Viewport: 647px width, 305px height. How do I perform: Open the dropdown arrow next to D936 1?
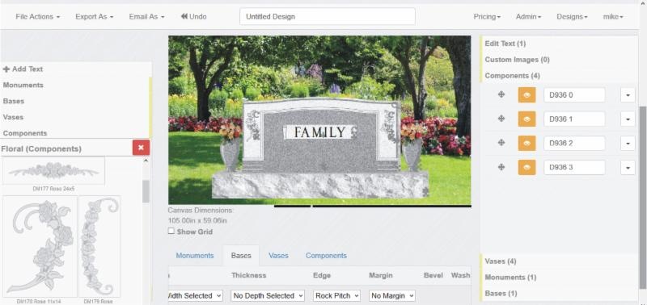tap(628, 119)
